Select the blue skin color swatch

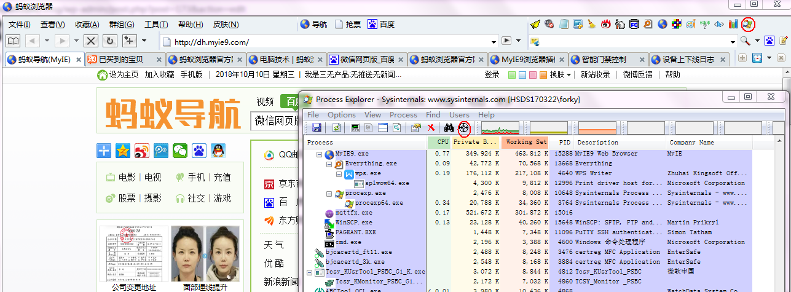pyautogui.click(x=522, y=75)
